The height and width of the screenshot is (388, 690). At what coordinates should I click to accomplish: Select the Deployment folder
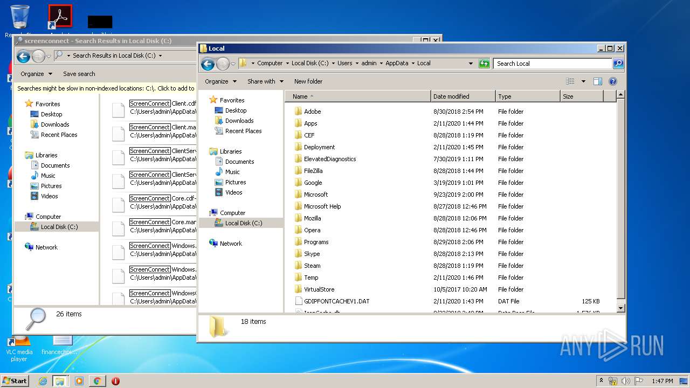(319, 147)
